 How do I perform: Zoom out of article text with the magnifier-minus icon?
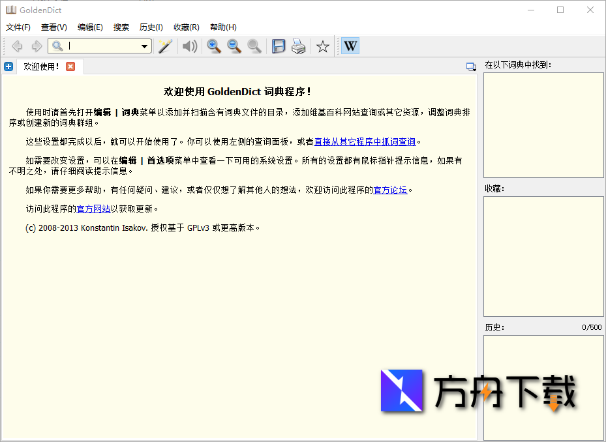[x=234, y=46]
